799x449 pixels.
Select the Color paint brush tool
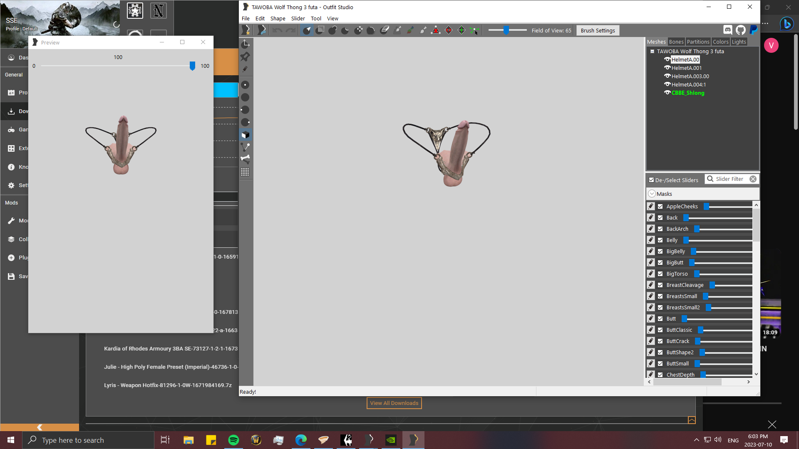click(x=410, y=30)
